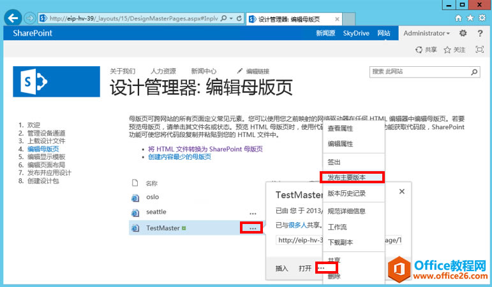
Task: Choose 发布主要版本 from the context menu
Action: pyautogui.click(x=347, y=178)
